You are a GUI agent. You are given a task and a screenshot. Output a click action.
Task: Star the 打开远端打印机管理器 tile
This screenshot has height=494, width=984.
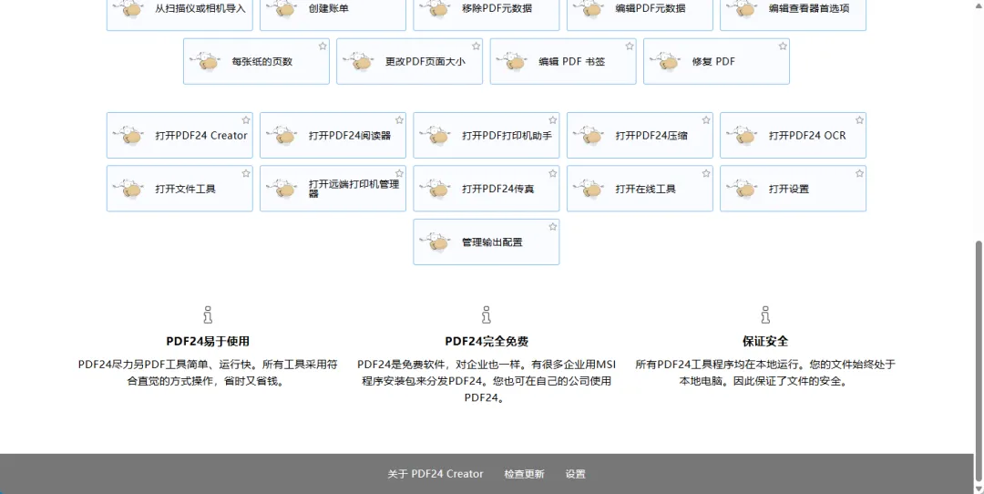(399, 173)
